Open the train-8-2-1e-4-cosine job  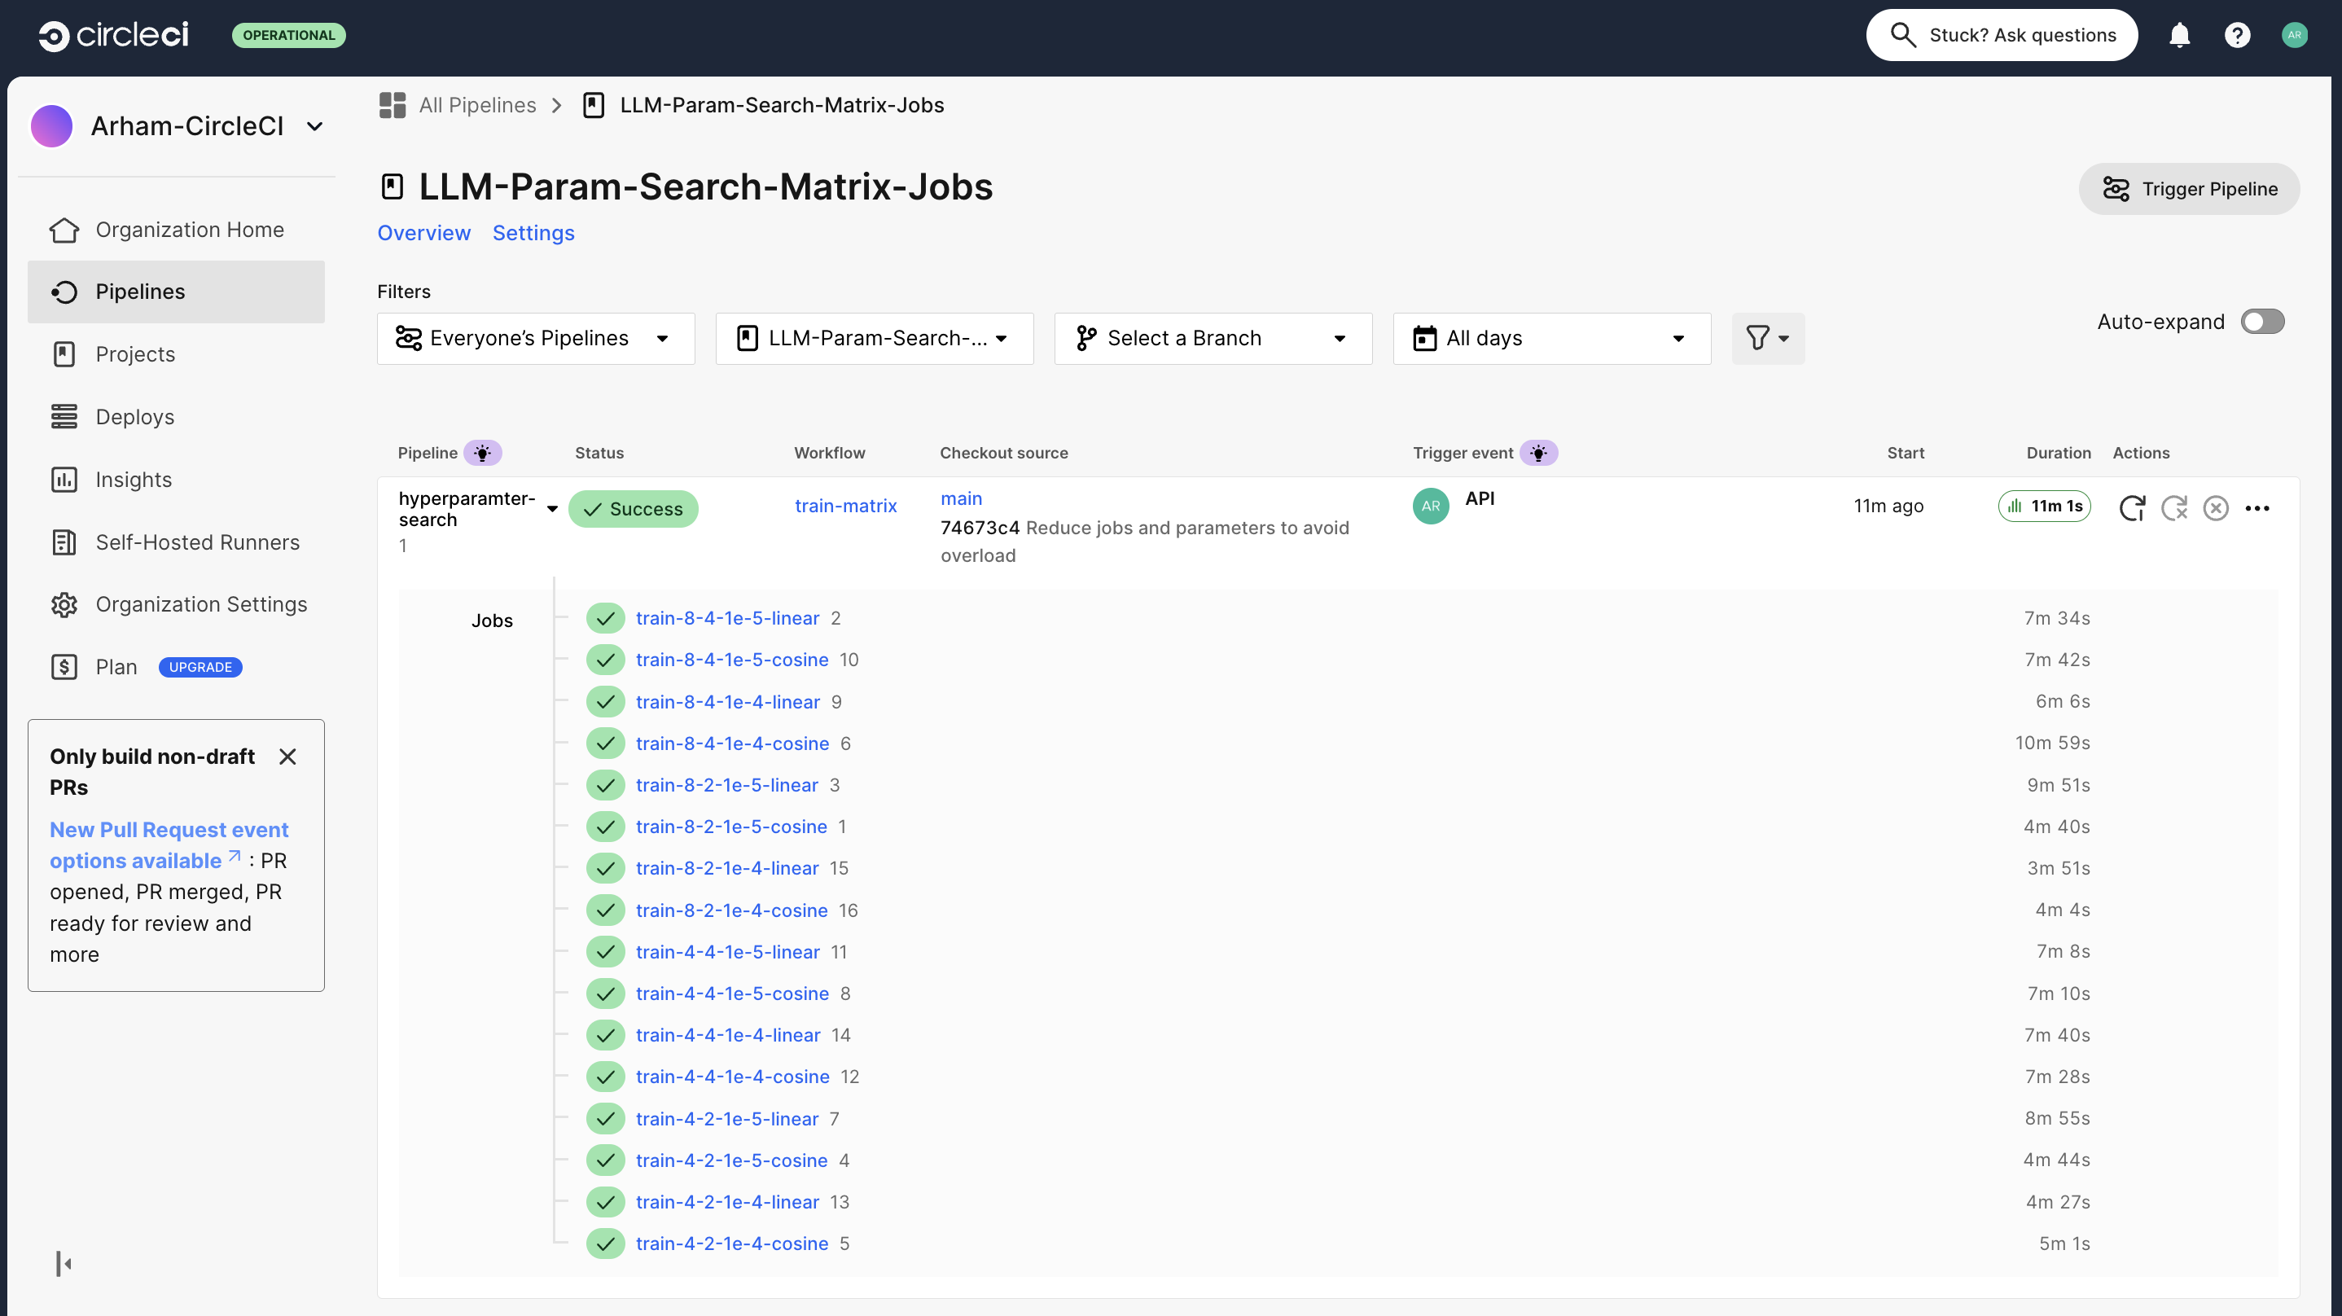731,910
